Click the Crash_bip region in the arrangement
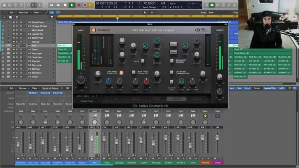The height and width of the screenshot is (168, 299). [240, 77]
